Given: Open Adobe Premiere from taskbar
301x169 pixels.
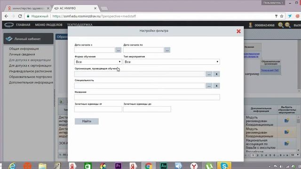Looking at the screenshot, I should [118, 166].
